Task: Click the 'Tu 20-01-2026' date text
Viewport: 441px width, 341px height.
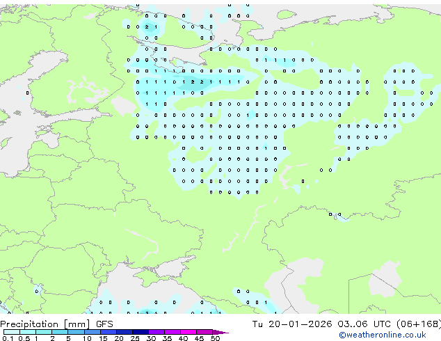Action: pyautogui.click(x=292, y=324)
